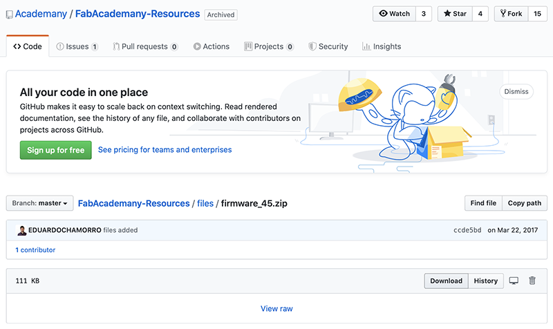The width and height of the screenshot is (553, 329).
Task: Click the 111 KB file size text
Action: coord(28,281)
